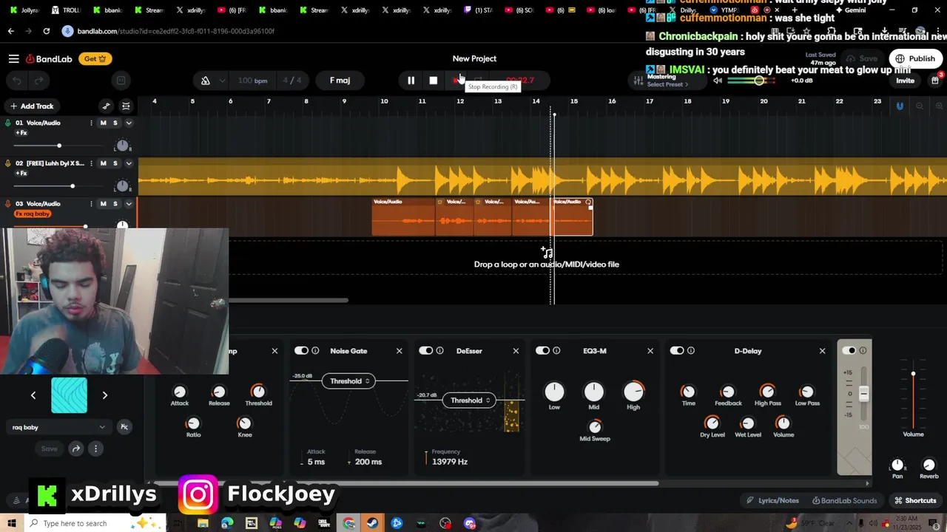
Task: Mute track 02 [FREE] Luhh Dyl
Action: (x=103, y=163)
